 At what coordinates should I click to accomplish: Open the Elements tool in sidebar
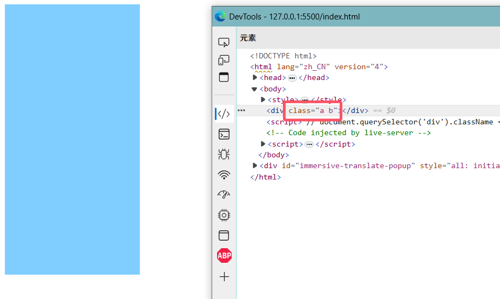pos(224,114)
